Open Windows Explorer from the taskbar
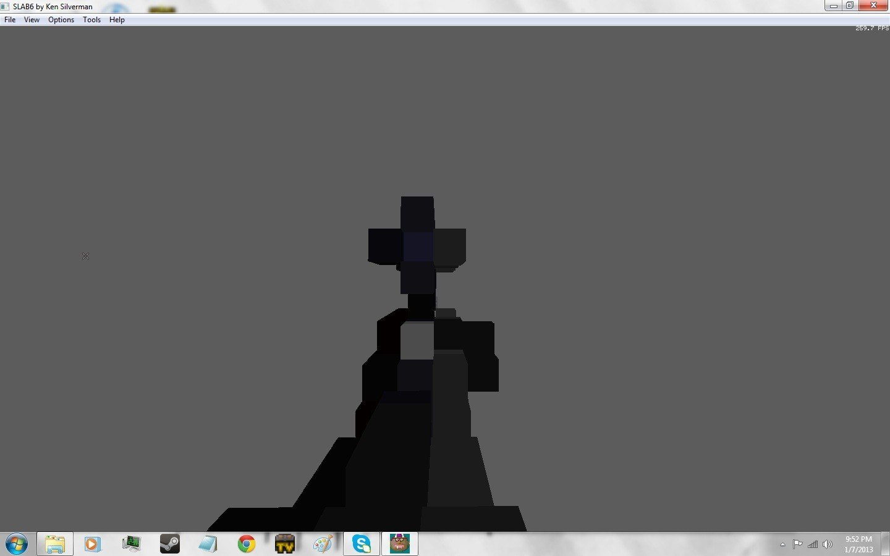The width and height of the screenshot is (890, 556). point(55,544)
